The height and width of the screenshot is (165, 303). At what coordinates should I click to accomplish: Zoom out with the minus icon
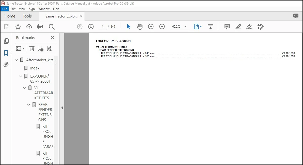[x=151, y=27]
